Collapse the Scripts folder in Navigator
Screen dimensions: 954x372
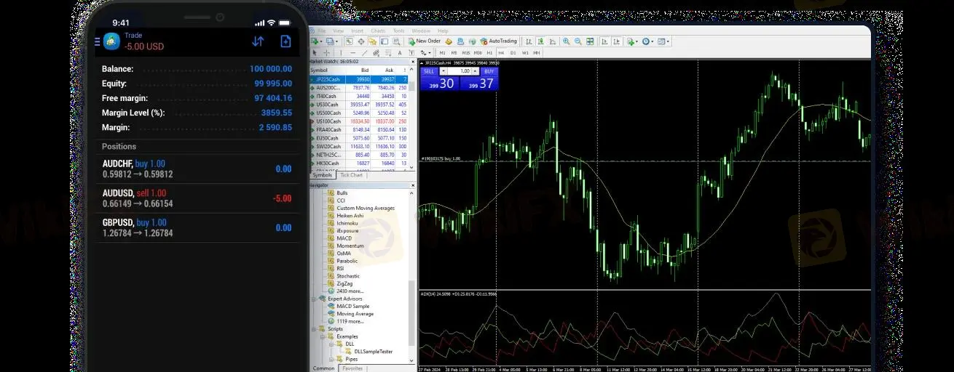pyautogui.click(x=315, y=329)
